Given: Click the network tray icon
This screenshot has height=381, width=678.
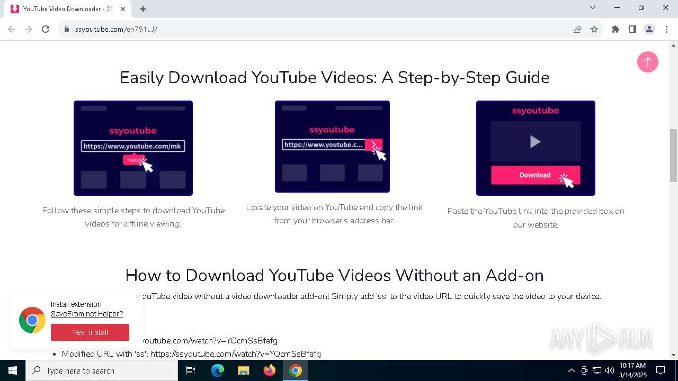Looking at the screenshot, I should click(597, 370).
